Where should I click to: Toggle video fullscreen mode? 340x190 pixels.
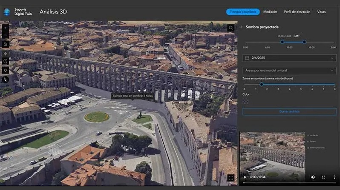point(323,177)
